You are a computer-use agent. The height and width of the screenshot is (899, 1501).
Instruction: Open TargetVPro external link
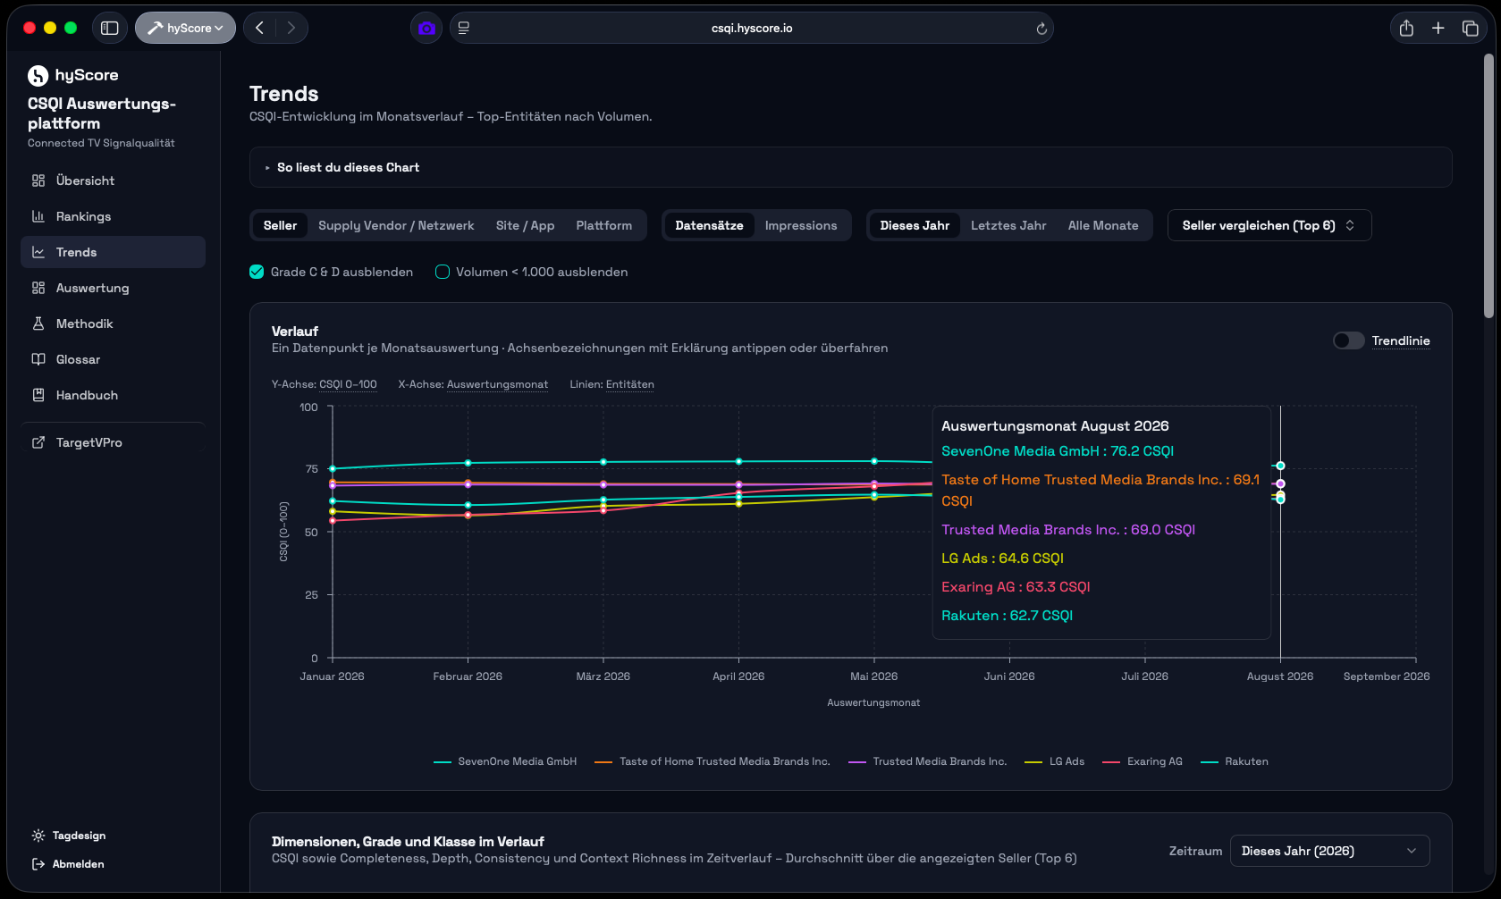pos(113,442)
